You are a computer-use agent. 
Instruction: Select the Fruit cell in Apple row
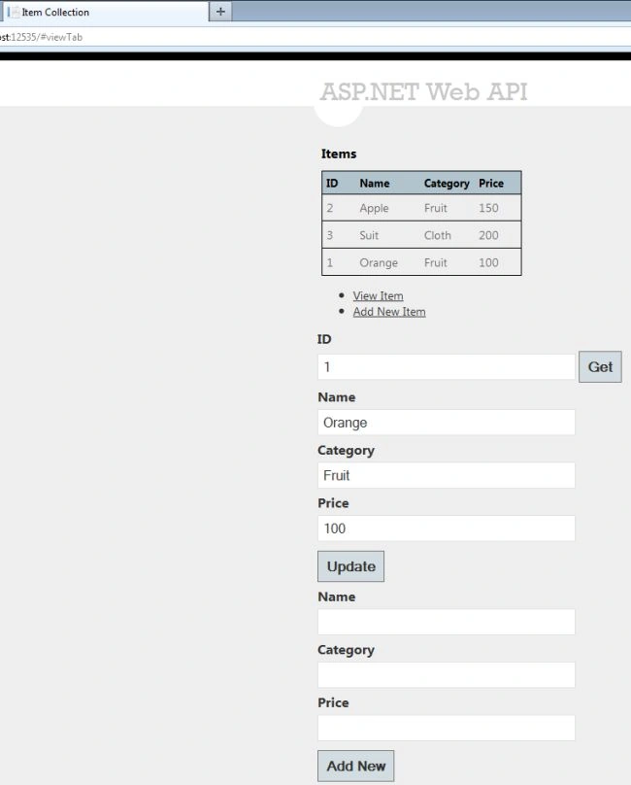435,208
